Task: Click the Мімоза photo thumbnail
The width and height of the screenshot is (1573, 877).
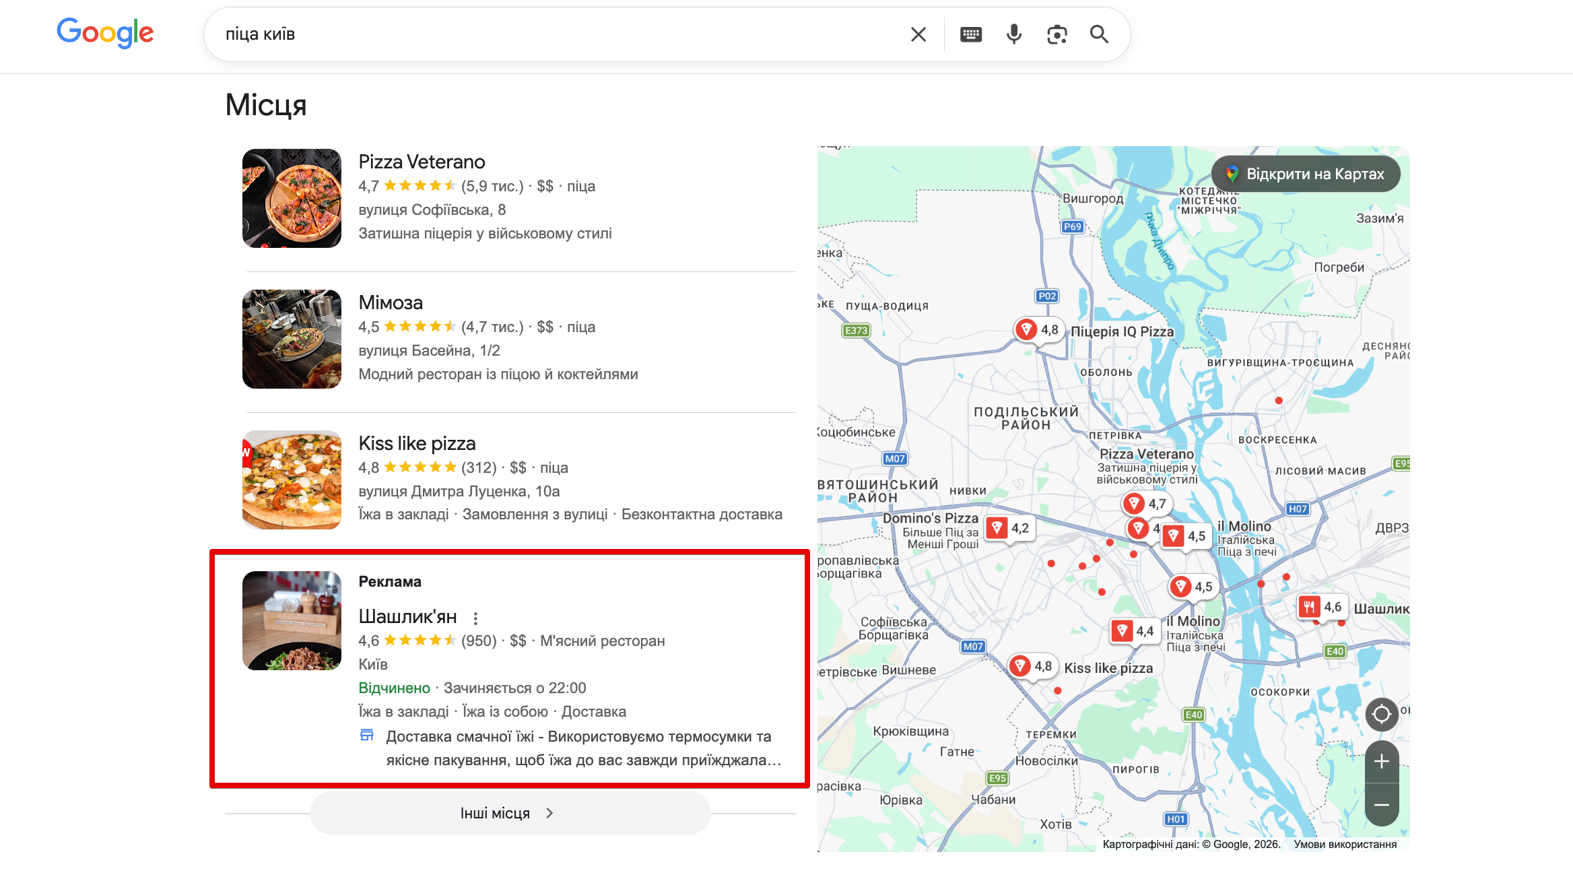Action: (292, 339)
